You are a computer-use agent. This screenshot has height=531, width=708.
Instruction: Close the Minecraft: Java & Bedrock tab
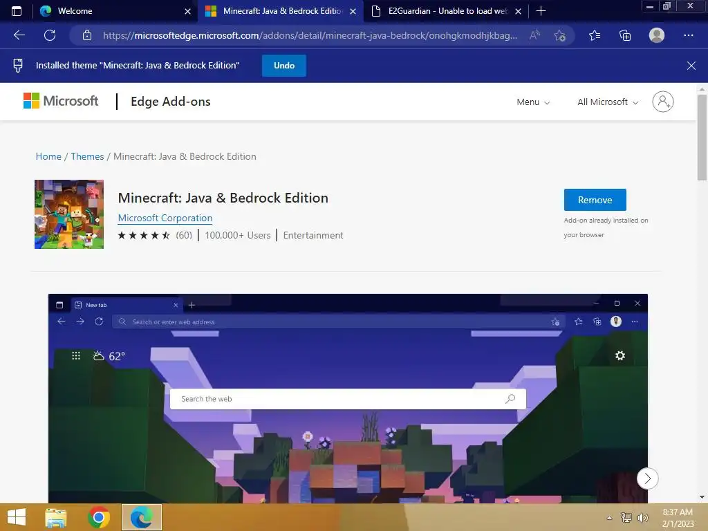[x=353, y=11]
